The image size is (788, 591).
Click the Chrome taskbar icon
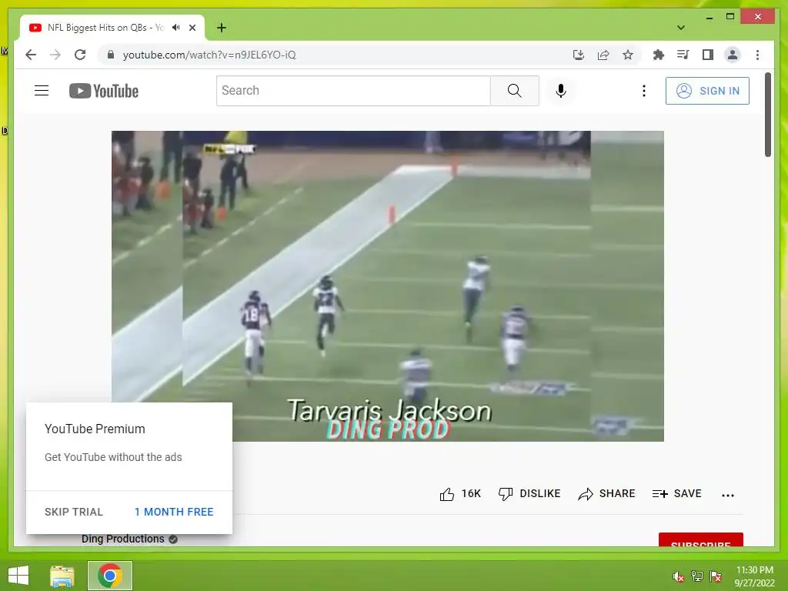click(110, 576)
